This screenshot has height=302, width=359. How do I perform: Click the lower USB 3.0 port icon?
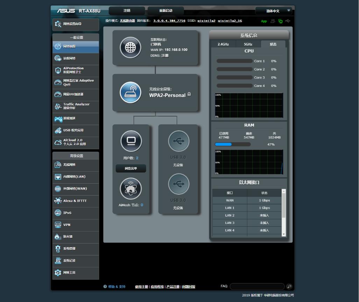[178, 184]
